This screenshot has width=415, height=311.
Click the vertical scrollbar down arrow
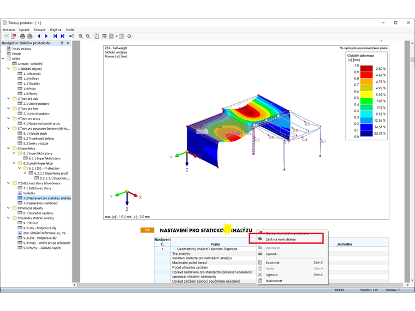point(412,280)
